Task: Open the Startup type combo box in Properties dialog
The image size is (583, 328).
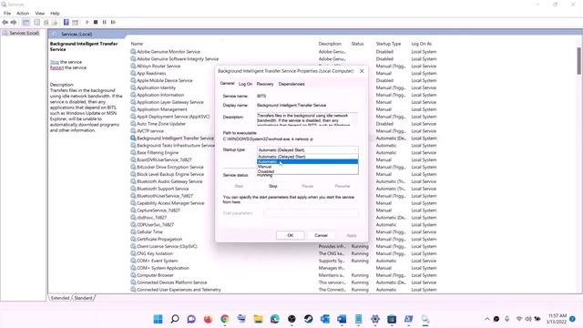Action: pyautogui.click(x=308, y=149)
